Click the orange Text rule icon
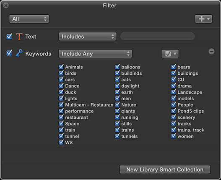This screenshot has width=221, height=180. coord(19,37)
